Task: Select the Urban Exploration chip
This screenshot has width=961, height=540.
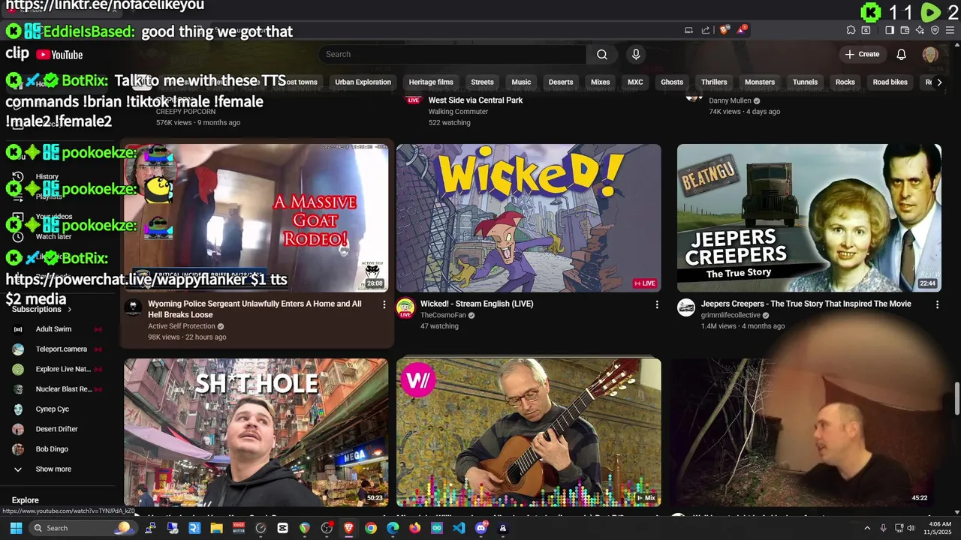Action: (363, 82)
